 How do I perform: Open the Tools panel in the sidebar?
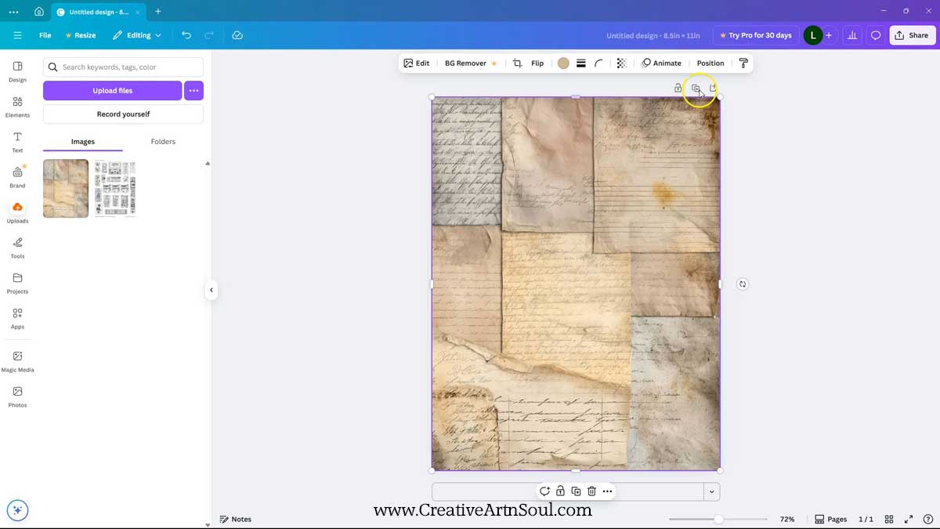(x=17, y=247)
